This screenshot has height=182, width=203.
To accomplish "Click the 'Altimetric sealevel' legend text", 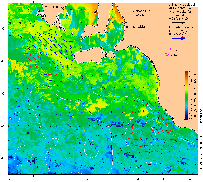I will click(182, 5).
